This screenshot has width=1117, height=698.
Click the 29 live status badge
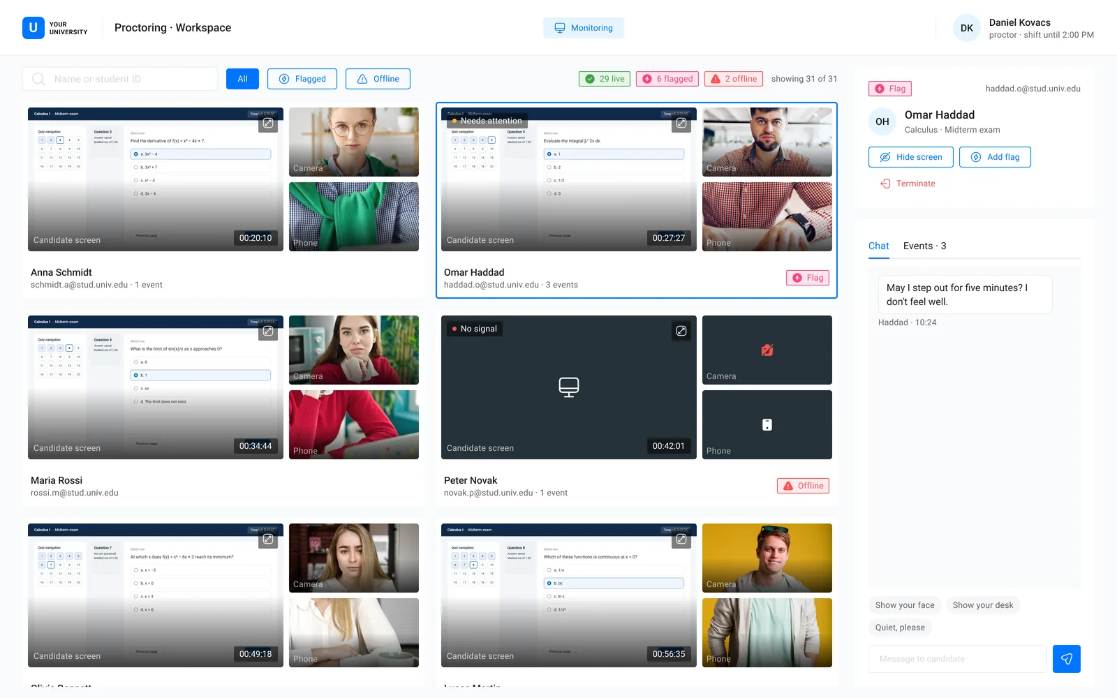[605, 79]
